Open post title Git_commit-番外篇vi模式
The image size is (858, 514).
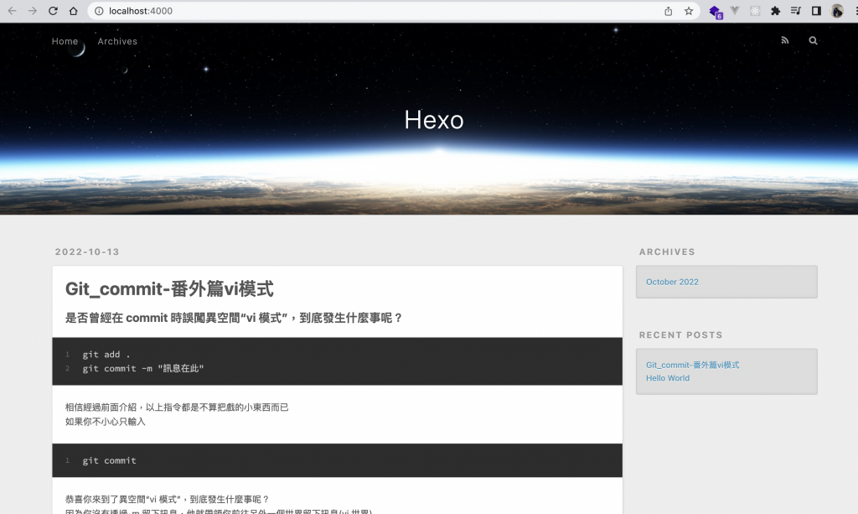click(169, 289)
